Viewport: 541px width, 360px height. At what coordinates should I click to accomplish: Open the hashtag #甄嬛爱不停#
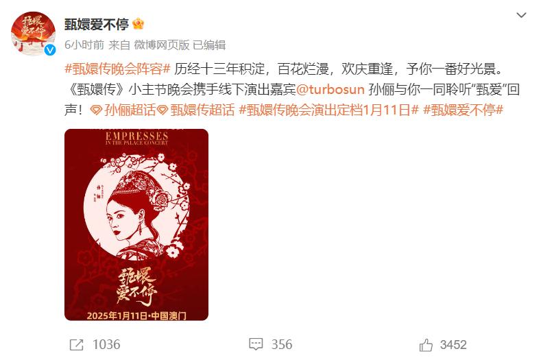click(463, 110)
